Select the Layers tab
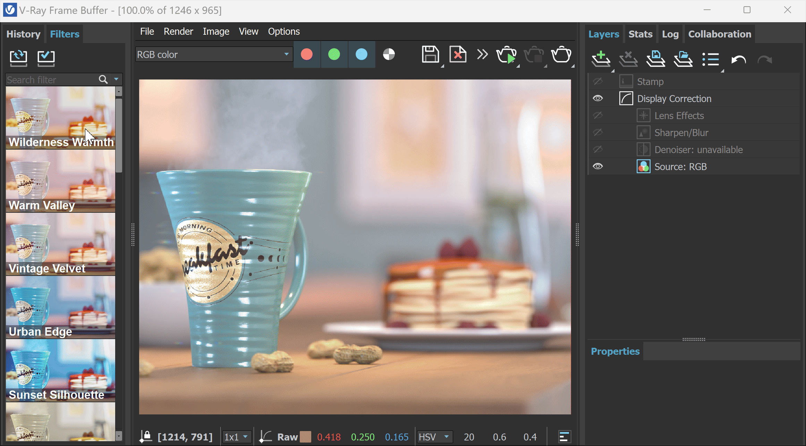This screenshot has height=446, width=806. [x=604, y=34]
